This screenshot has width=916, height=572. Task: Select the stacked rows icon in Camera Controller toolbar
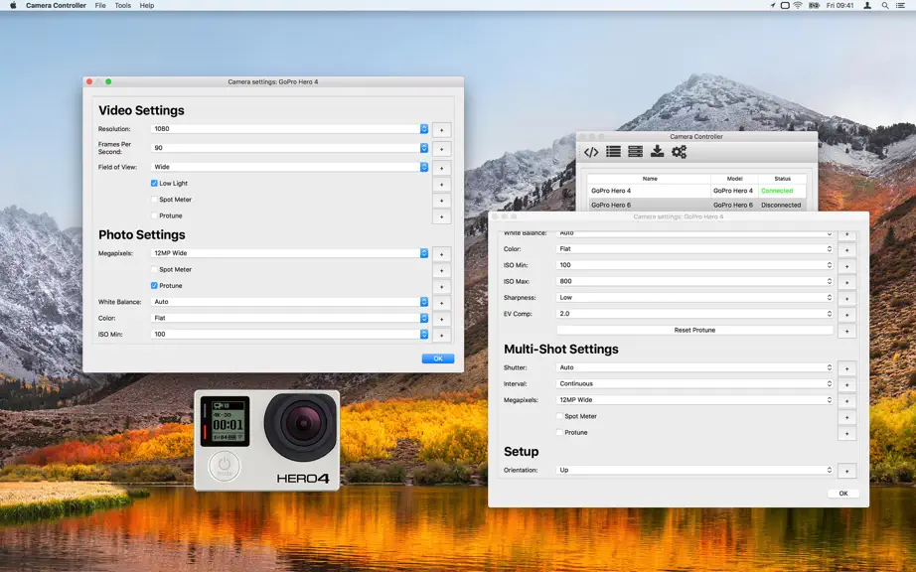coord(635,152)
